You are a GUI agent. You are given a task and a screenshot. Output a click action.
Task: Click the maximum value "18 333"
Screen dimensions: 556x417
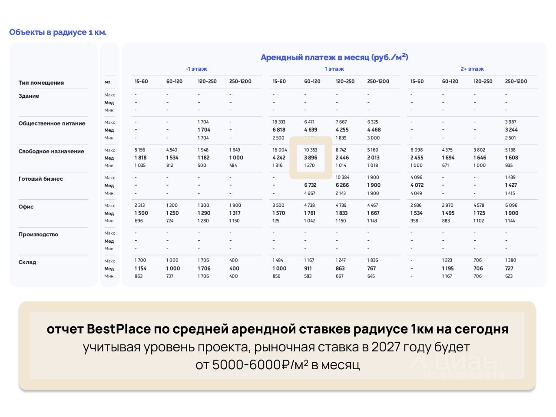[279, 122]
